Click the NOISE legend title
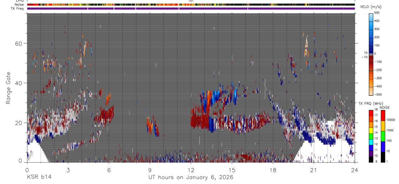This screenshot has height=184, width=399. click(384, 107)
